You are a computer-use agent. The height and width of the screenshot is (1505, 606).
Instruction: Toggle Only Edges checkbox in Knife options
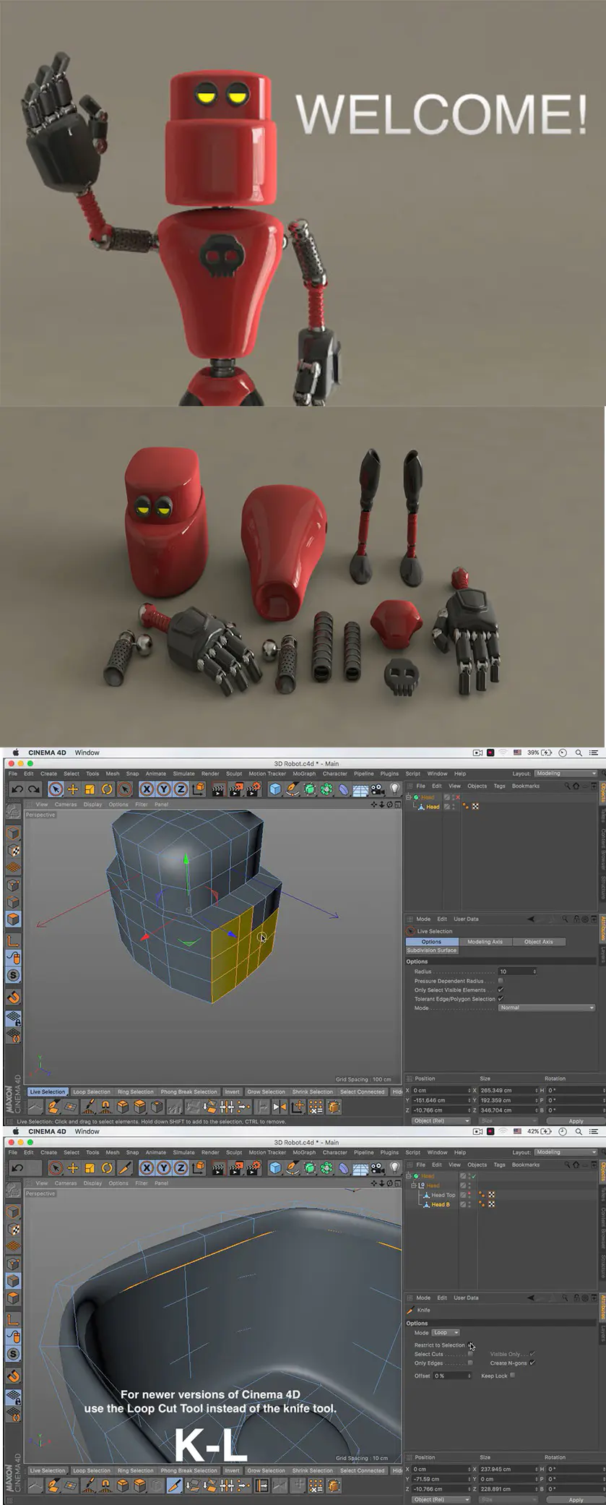470,1363
